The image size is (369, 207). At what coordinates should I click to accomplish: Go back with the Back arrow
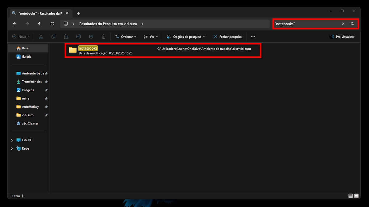(15, 24)
